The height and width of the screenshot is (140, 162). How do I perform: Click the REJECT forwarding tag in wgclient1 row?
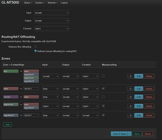(31, 115)
